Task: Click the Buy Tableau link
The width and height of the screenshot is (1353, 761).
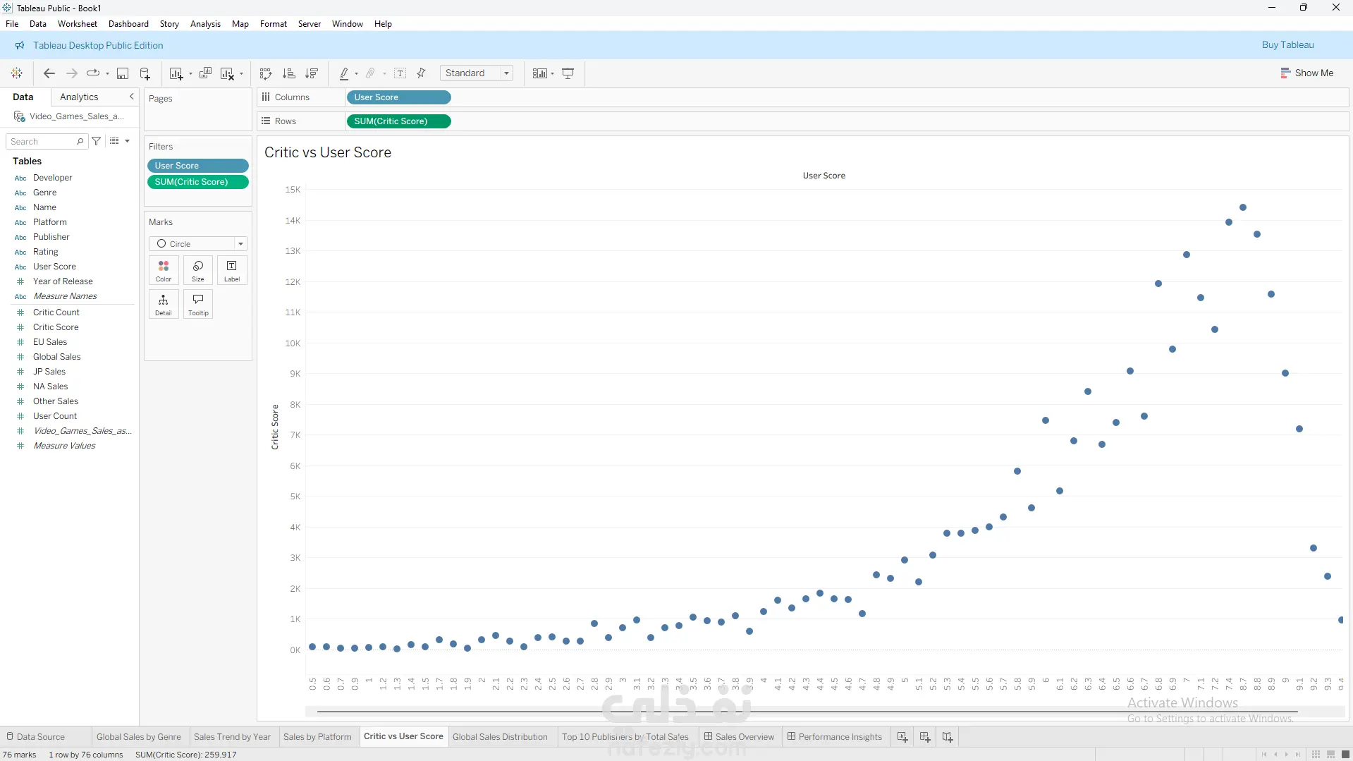Action: click(1287, 45)
